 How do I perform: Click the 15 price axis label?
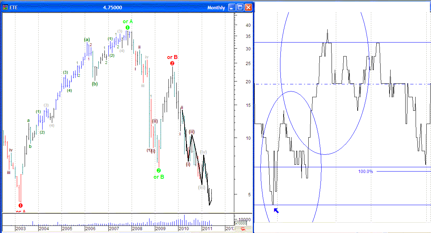tap(248, 105)
